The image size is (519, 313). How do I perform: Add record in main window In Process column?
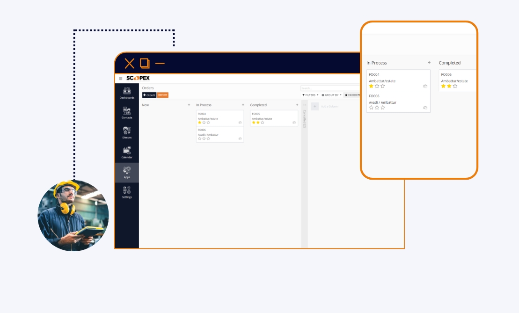(243, 105)
